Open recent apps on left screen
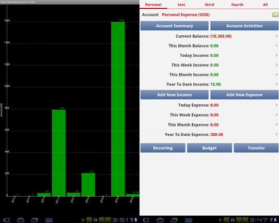 pyautogui.click(x=34, y=220)
